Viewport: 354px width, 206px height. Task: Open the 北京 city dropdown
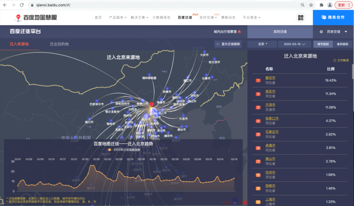[x=262, y=44]
